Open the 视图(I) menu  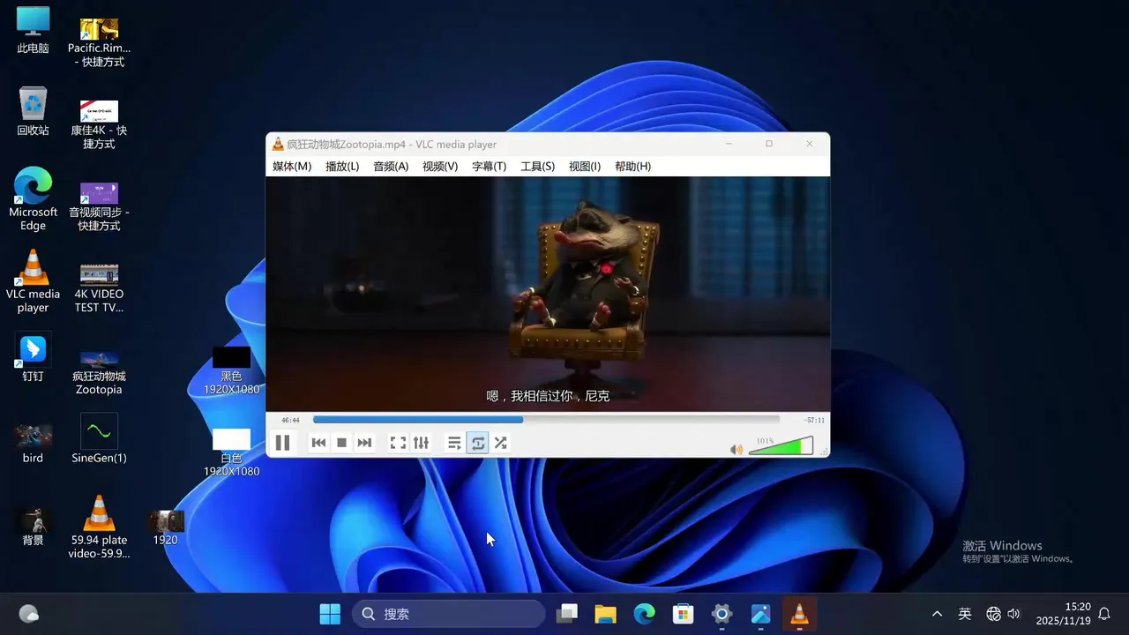585,166
